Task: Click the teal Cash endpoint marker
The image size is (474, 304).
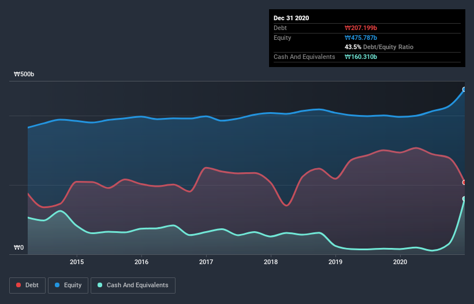Action: 464,199
